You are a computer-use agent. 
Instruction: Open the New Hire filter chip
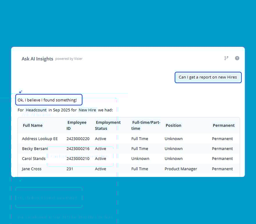tap(87, 110)
